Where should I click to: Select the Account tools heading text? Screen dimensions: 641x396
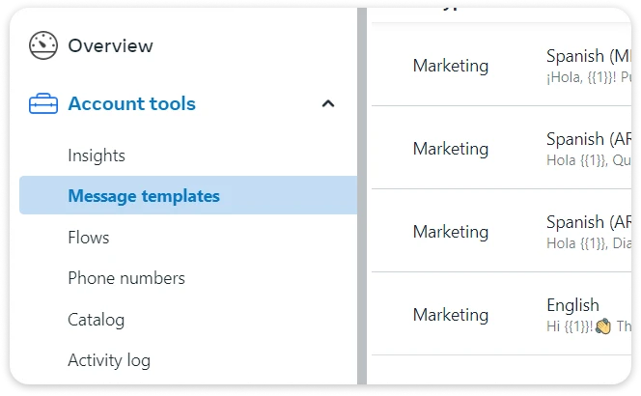[x=131, y=104]
